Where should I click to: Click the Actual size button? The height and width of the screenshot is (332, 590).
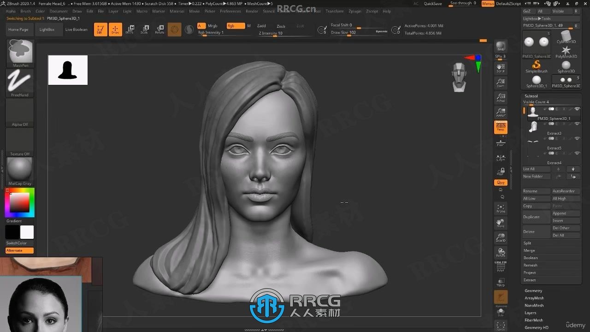click(x=501, y=98)
